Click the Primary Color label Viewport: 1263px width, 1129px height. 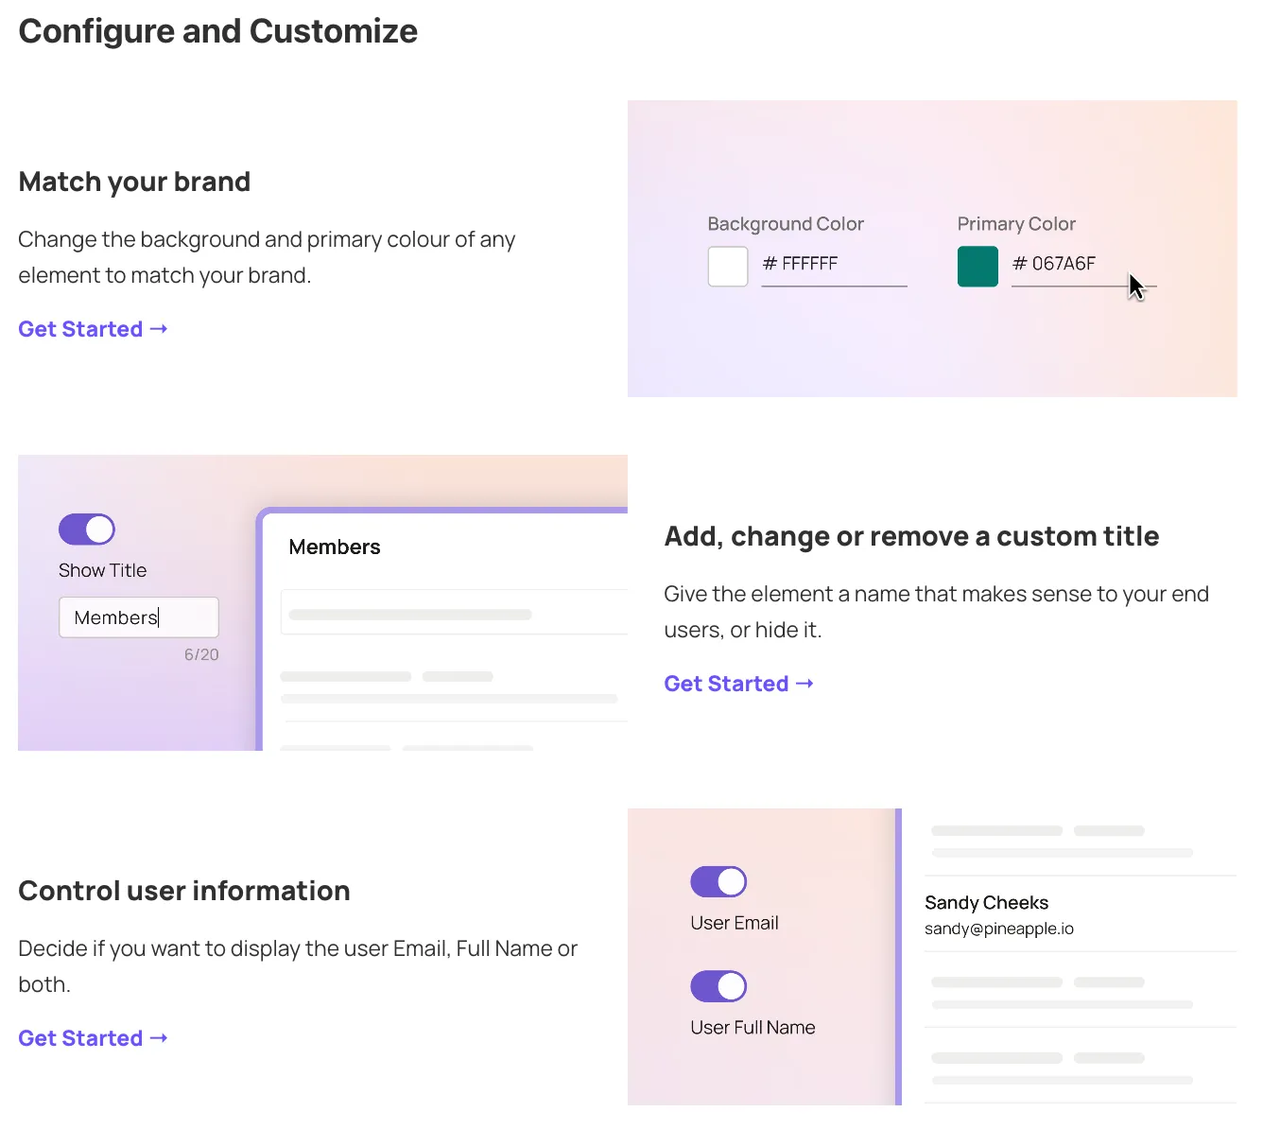click(1016, 224)
